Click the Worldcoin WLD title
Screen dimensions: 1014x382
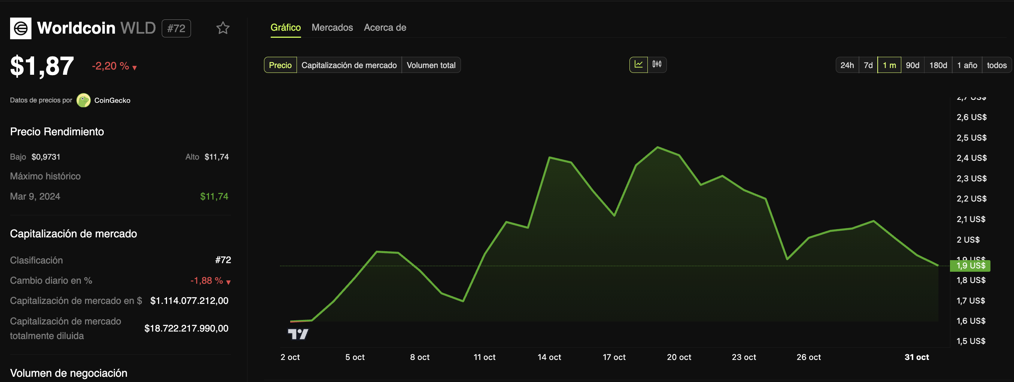pyautogui.click(x=97, y=28)
